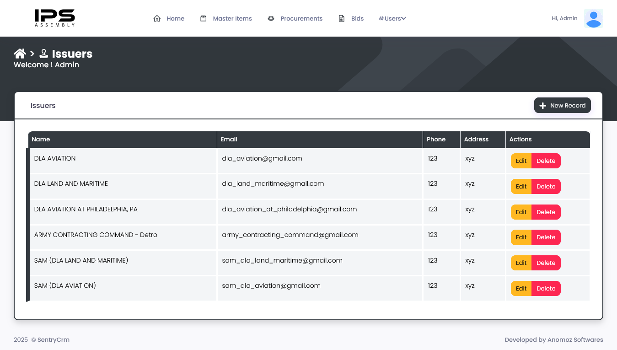Click the Procurements layers icon

click(271, 18)
